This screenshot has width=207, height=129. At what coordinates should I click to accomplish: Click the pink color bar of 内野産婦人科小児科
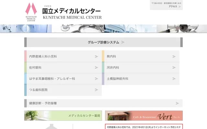click(26, 56)
